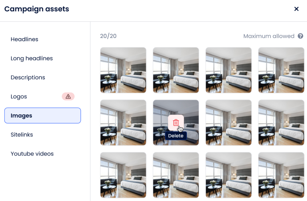Screen dimensions: 307x201
Task: Open the Long headlines section
Action: (x=32, y=58)
